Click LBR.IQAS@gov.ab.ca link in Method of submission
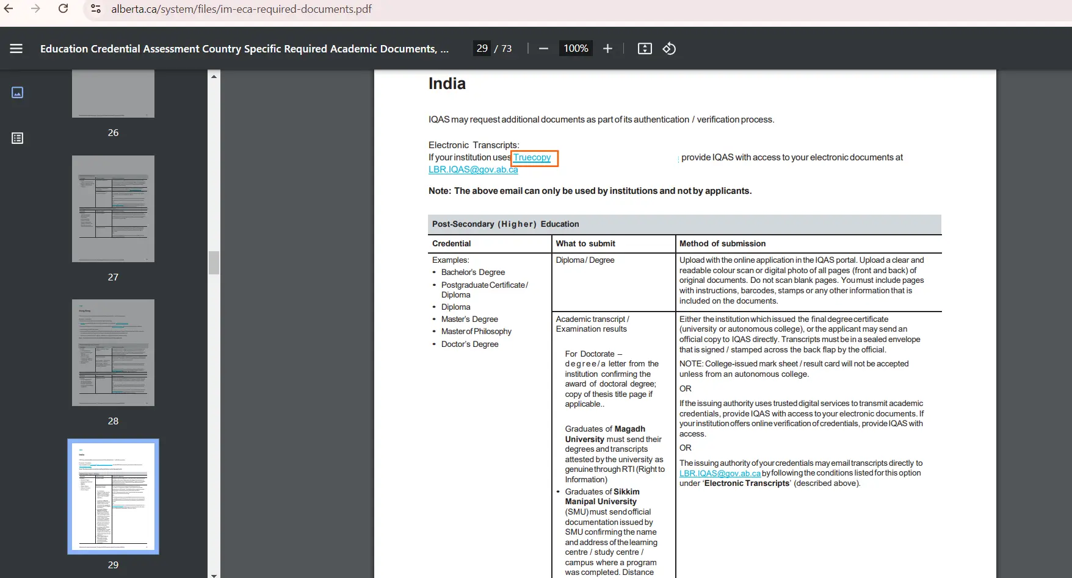 pos(720,473)
